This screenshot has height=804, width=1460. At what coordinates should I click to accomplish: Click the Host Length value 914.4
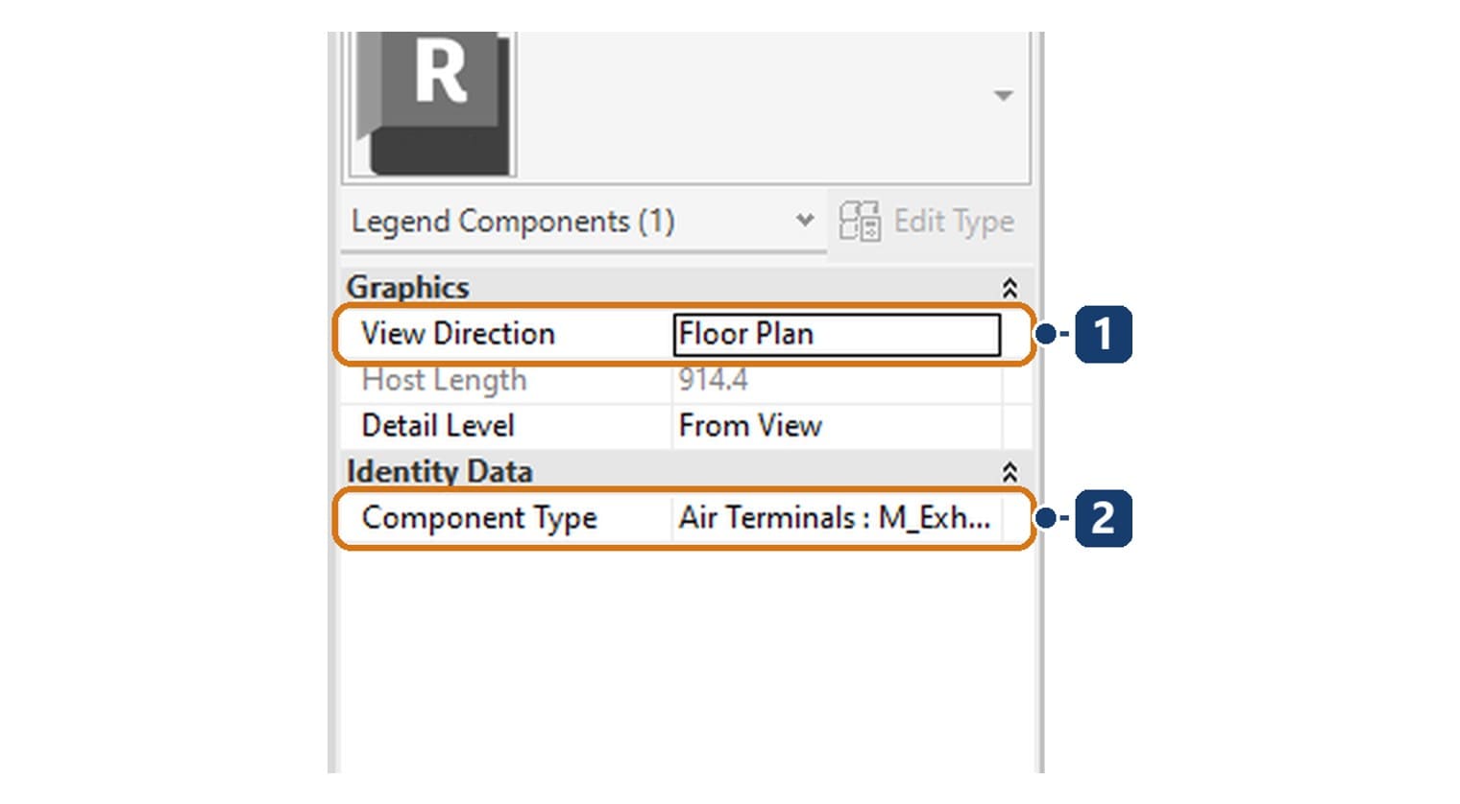pos(713,380)
